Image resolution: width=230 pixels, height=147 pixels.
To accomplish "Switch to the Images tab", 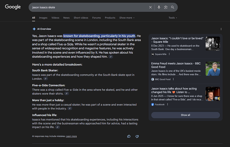I will tap(43, 18).
